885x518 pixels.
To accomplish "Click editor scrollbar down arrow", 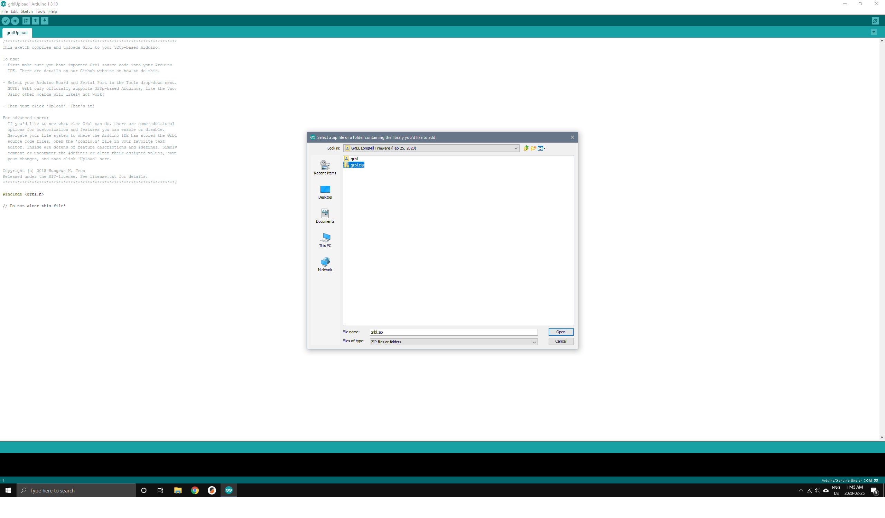I will (882, 437).
